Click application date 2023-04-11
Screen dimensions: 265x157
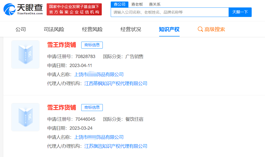pyautogui.click(x=81, y=66)
